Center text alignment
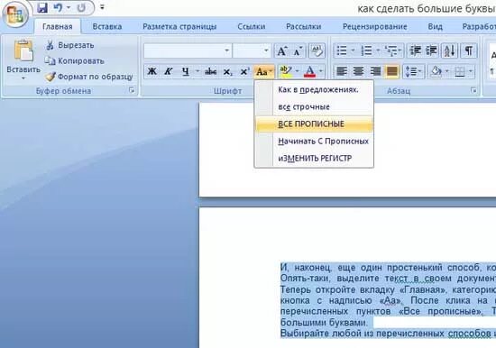This screenshot has width=496, height=348. pos(358,71)
